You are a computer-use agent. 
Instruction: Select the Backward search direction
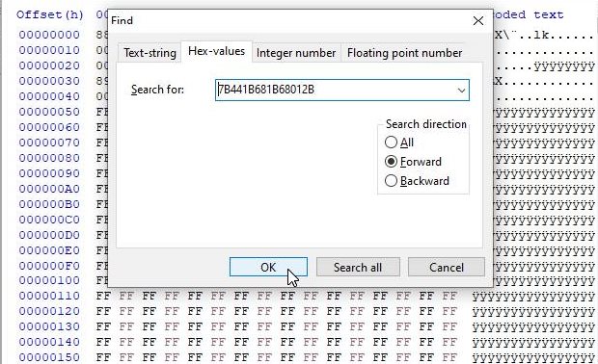click(417, 180)
